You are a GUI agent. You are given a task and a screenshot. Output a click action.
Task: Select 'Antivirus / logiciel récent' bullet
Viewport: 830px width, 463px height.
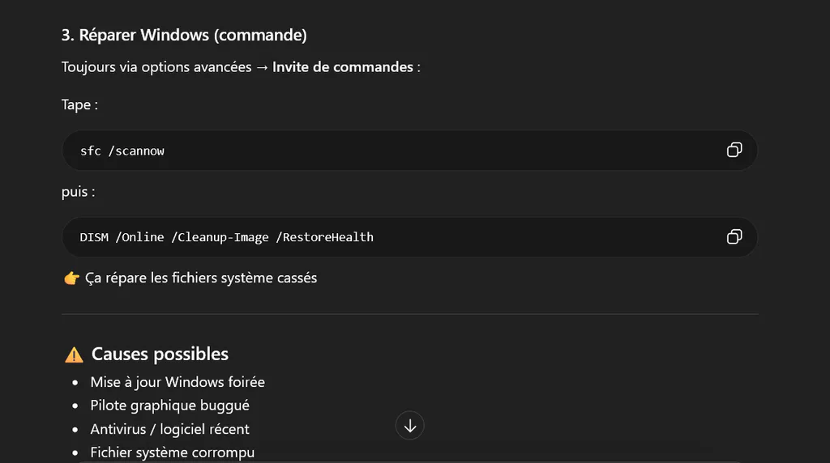coord(169,429)
